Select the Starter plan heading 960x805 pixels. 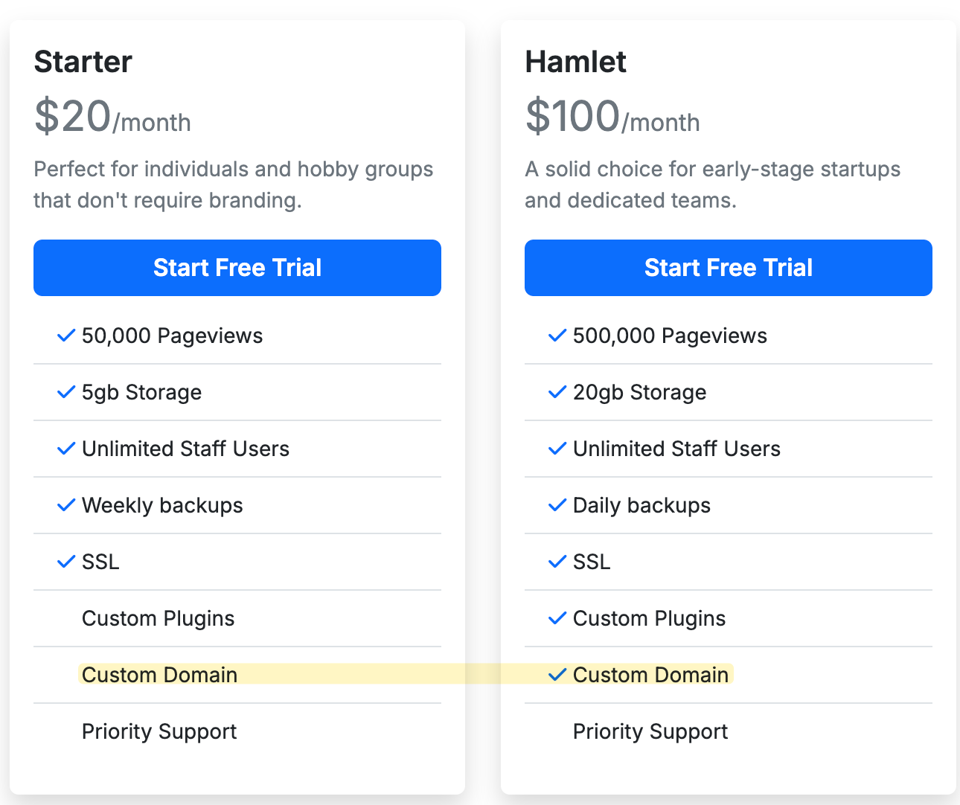[x=83, y=62]
